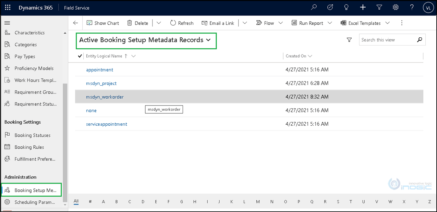
Task: Click Email a Link command
Action: coord(218,23)
